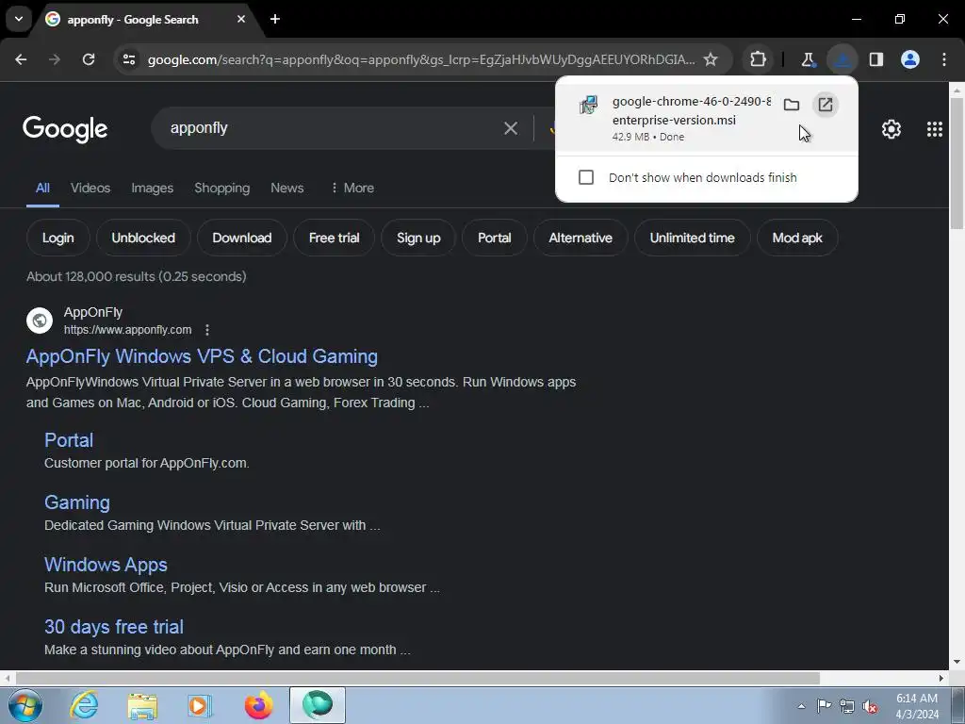965x724 pixels.
Task: Click the address bar URL
Action: pos(421,59)
